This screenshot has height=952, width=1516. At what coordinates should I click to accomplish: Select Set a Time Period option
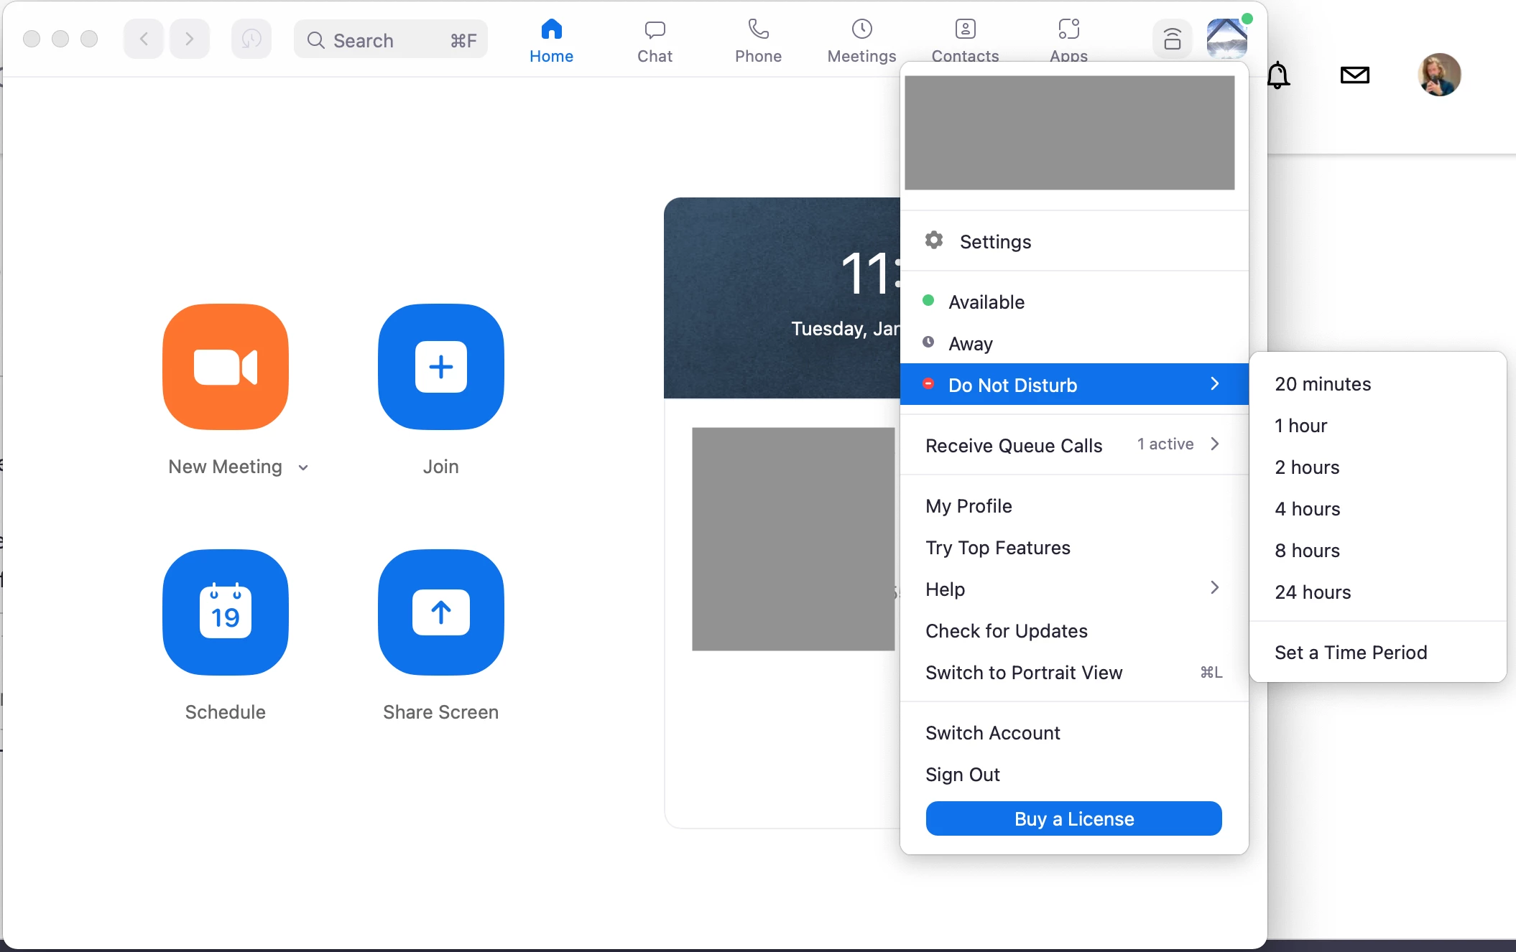point(1351,653)
